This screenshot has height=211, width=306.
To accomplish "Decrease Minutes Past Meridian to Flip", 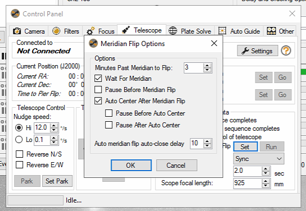I will click(207, 70).
